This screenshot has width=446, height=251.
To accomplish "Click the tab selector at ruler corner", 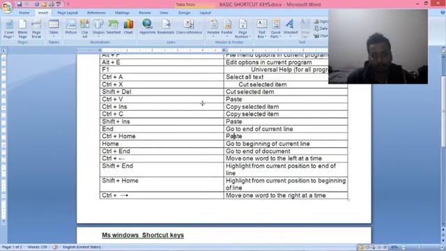I will [3, 50].
